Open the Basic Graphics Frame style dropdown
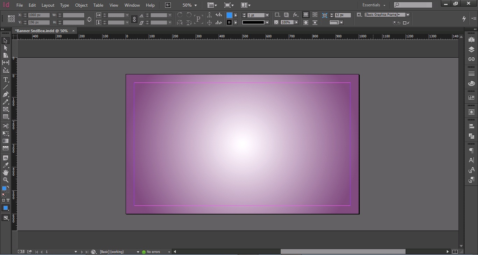The image size is (478, 255). (x=408, y=15)
